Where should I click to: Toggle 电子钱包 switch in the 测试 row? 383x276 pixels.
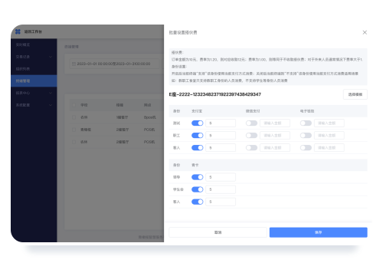[x=306, y=123]
